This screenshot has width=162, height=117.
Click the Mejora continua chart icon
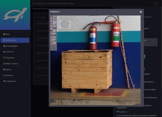(4, 63)
